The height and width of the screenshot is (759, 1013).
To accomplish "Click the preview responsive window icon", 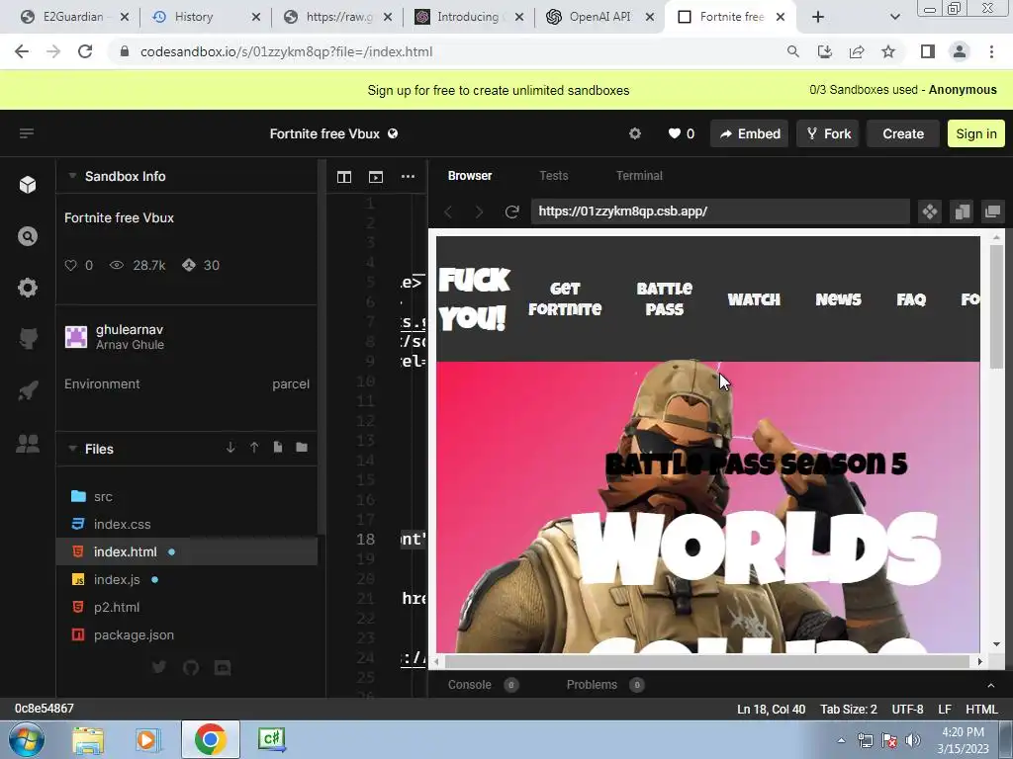I will pos(962,211).
